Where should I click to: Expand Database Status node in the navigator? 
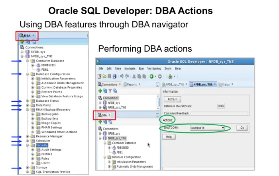click(x=27, y=101)
